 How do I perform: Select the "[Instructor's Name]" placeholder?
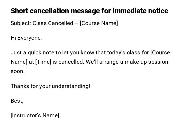point(35,115)
